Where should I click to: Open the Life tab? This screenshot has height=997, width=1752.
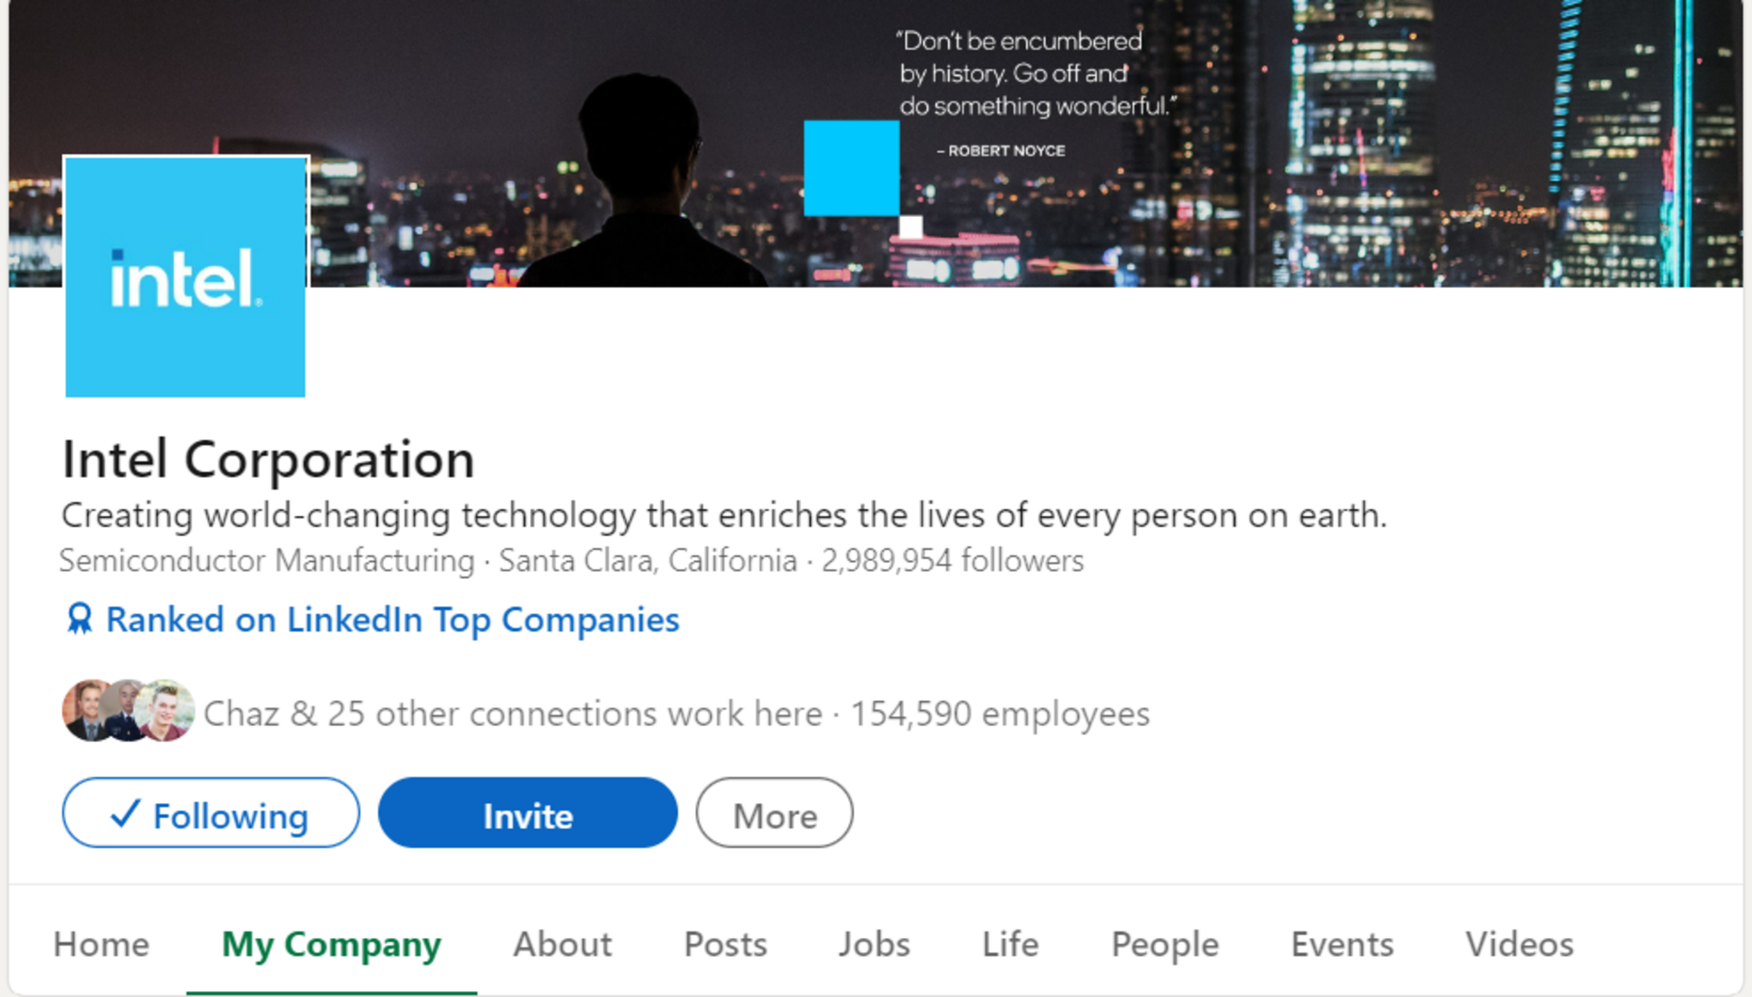(x=1009, y=944)
